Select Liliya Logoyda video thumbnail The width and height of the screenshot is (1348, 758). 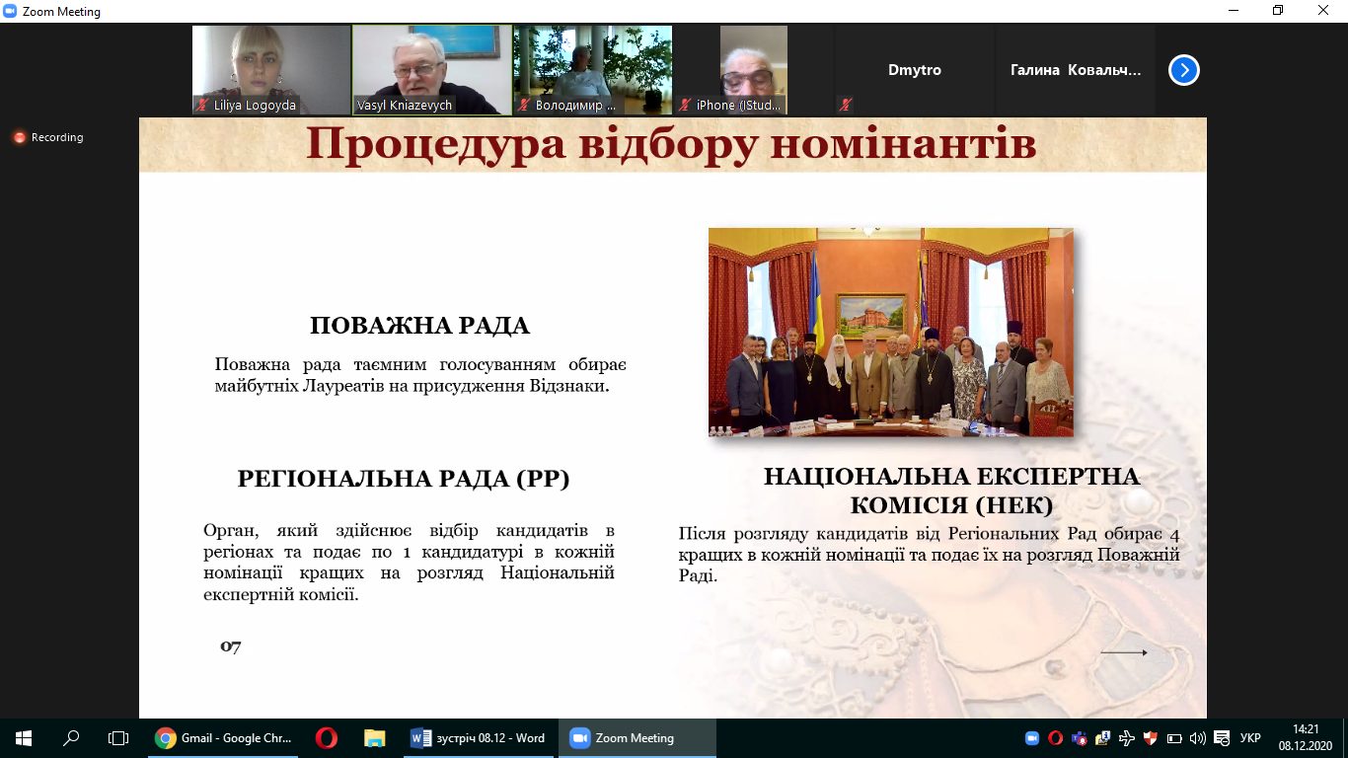(271, 69)
